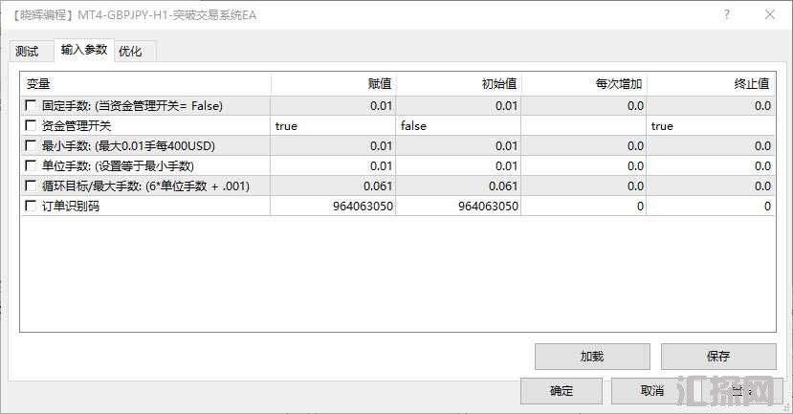Click the 赋值 column header
The width and height of the screenshot is (793, 414).
pyautogui.click(x=333, y=84)
